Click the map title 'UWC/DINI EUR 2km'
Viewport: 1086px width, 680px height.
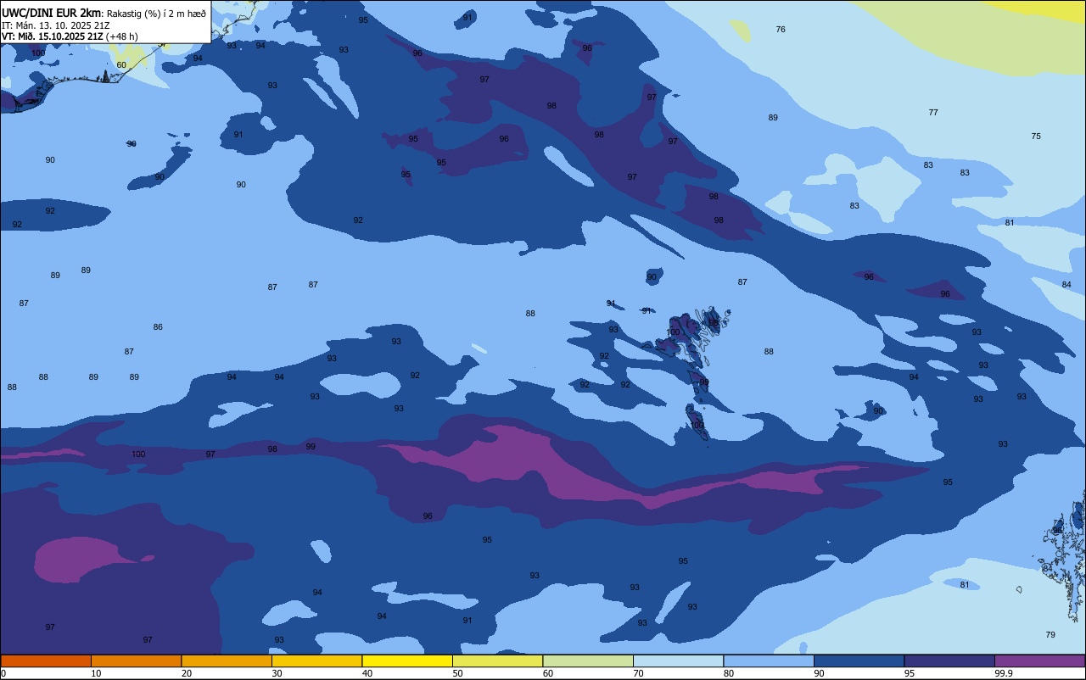51,13
